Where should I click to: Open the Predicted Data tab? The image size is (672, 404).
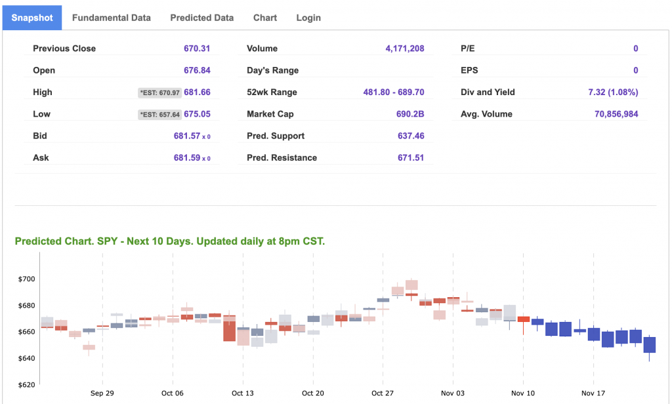click(x=201, y=18)
